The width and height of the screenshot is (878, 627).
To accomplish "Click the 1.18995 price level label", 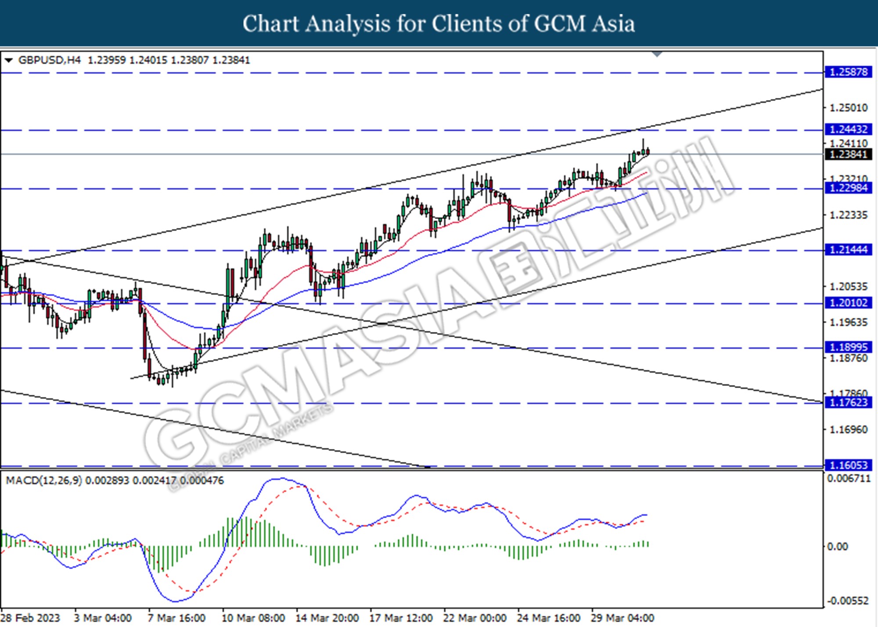I will pos(849,347).
